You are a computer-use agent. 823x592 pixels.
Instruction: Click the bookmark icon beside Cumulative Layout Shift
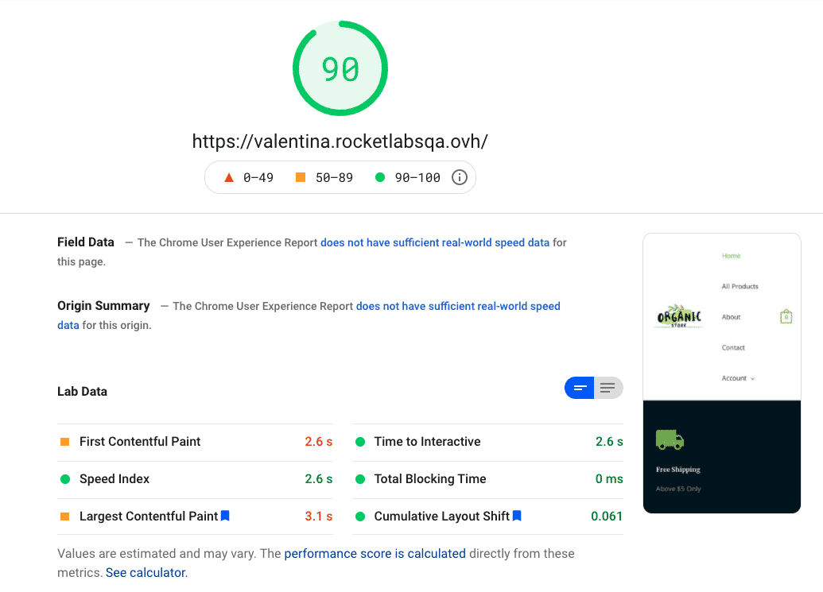coord(517,517)
